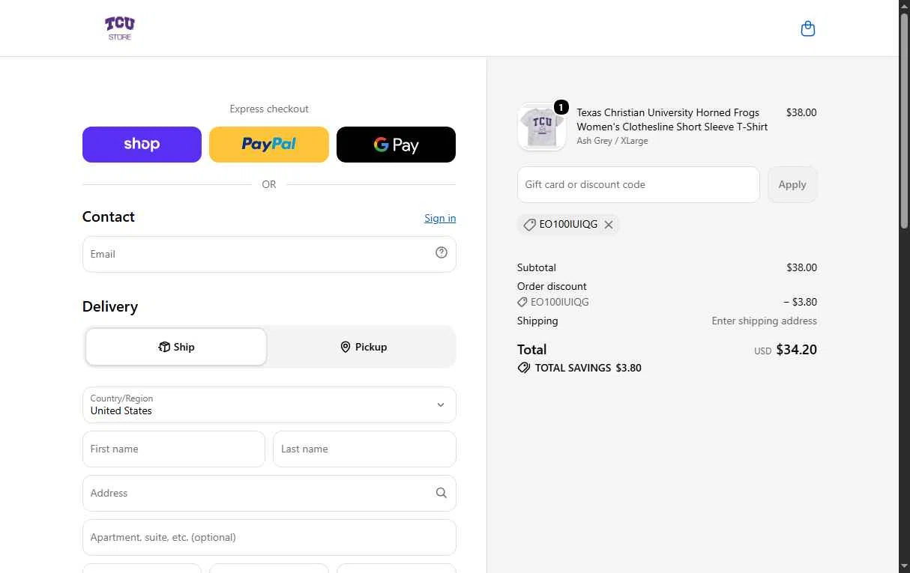Click the Email input field
The height and width of the screenshot is (573, 910).
click(269, 254)
